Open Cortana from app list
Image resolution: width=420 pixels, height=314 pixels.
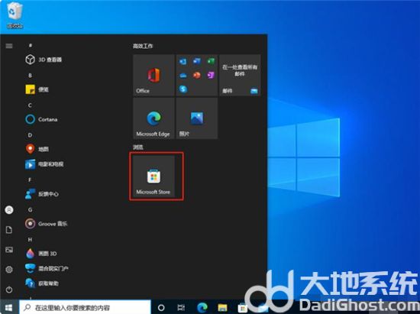point(41,119)
